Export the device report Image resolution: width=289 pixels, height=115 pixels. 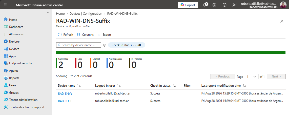tap(104, 34)
